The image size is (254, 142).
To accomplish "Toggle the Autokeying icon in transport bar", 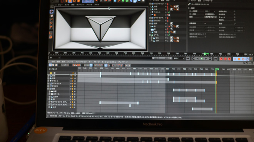I will point(225,59).
